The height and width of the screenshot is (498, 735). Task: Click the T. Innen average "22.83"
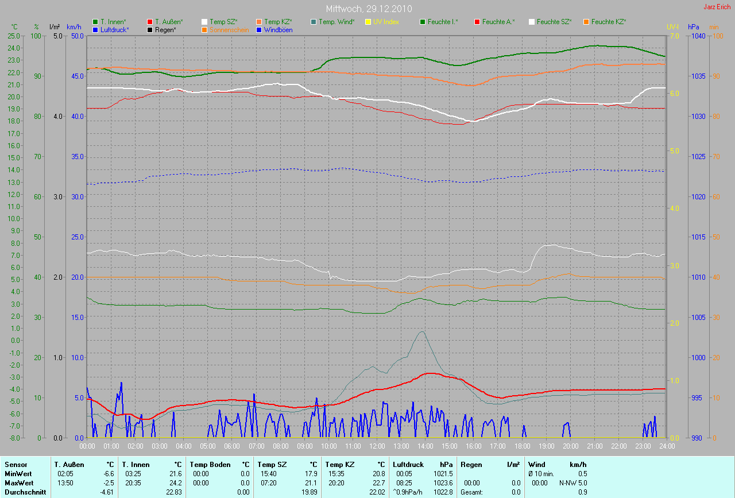pos(174,492)
